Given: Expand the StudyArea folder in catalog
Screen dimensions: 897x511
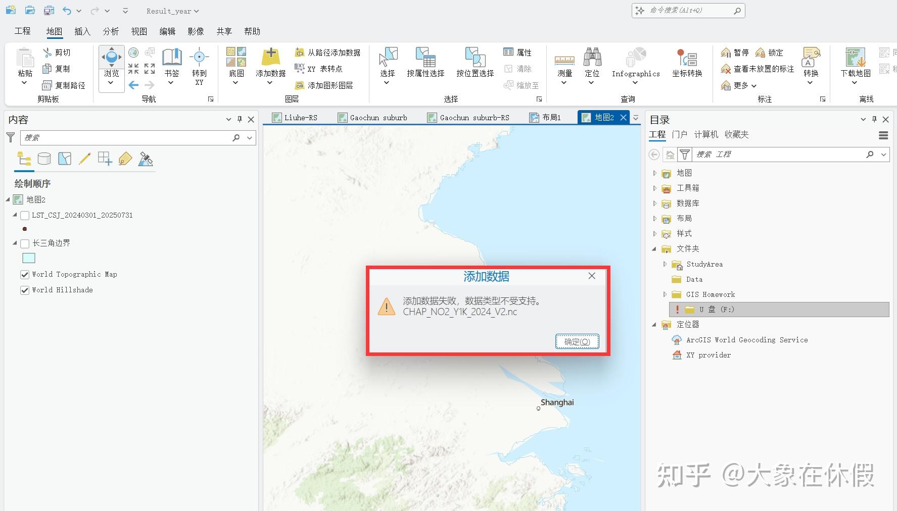Looking at the screenshot, I should tap(665, 264).
